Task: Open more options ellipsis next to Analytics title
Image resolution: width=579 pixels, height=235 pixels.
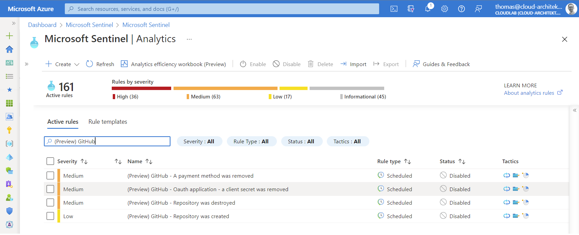Action: 189,39
